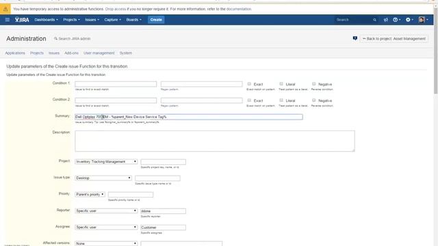The width and height of the screenshot is (438, 246).
Task: Open the Issue type dropdown showing Desktop
Action: [103, 178]
